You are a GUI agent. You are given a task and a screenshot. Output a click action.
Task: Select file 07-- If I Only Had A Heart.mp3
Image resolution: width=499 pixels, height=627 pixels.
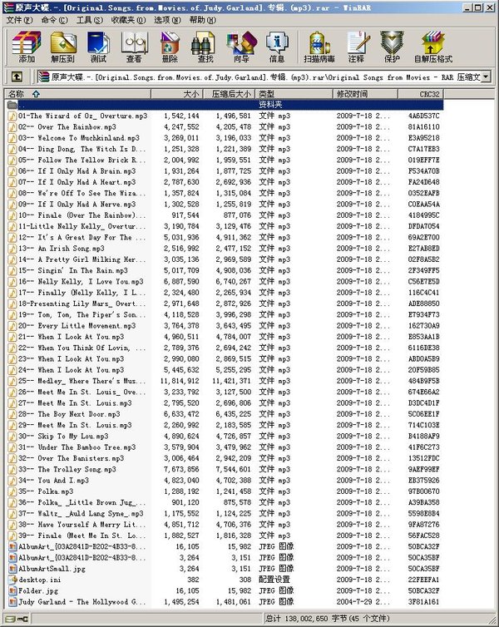(x=77, y=182)
